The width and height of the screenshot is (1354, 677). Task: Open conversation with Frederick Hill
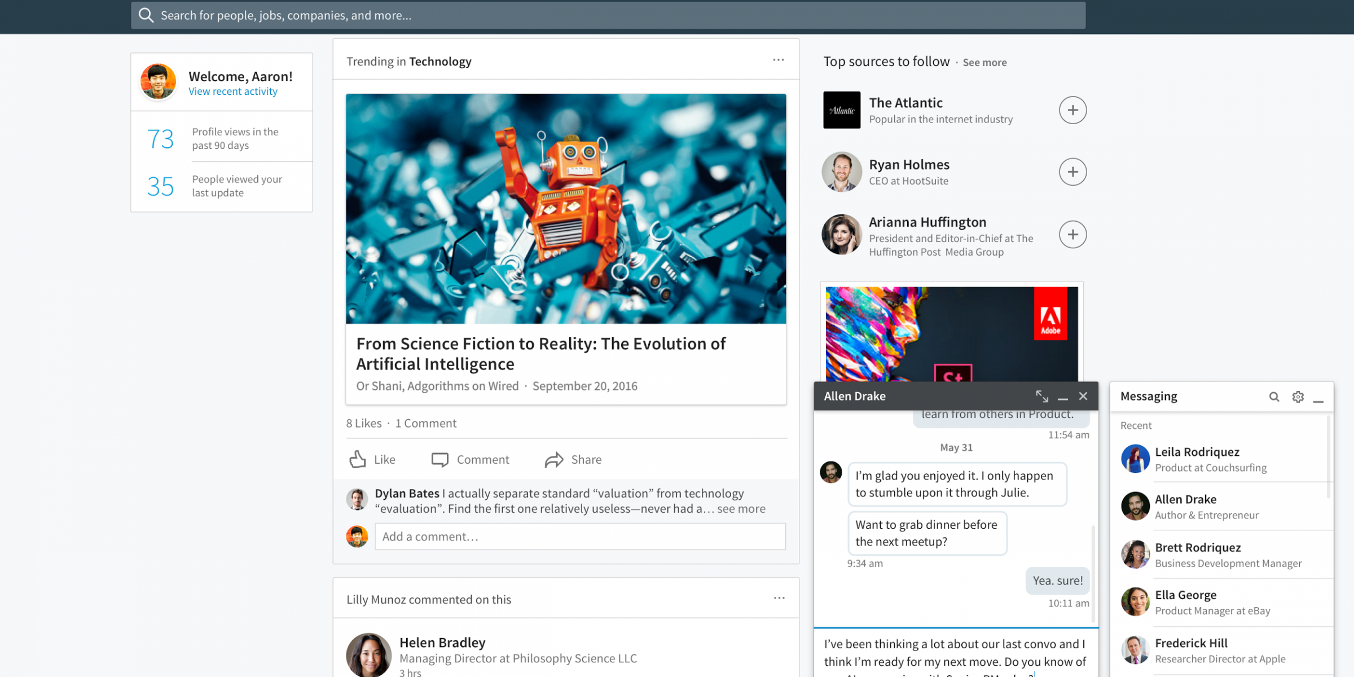[1221, 650]
